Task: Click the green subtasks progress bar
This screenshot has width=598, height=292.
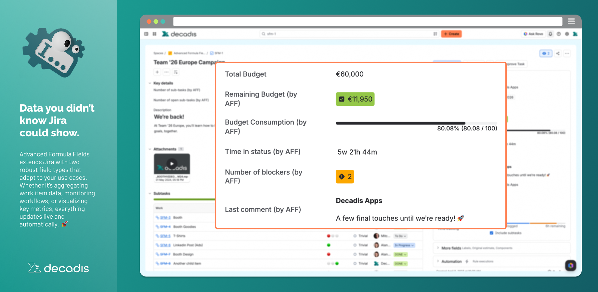Action: click(184, 199)
